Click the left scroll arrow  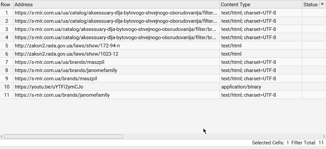click(2, 137)
